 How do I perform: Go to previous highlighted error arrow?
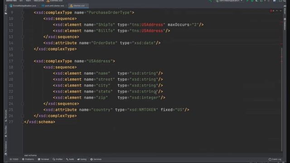tap(277, 11)
